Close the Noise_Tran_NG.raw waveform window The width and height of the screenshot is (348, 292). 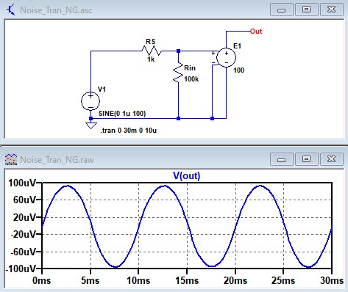click(x=331, y=159)
